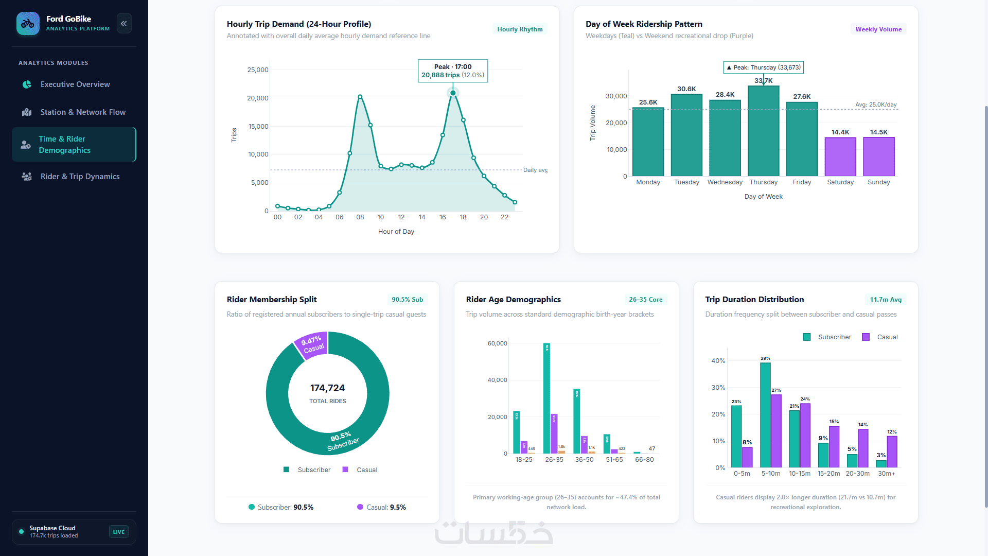Click the Casual swatch in the Trip Duration legend
Viewport: 988px width, 556px height.
866,337
